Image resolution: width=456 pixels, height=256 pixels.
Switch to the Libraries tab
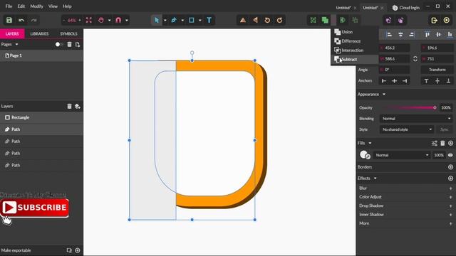(39, 33)
